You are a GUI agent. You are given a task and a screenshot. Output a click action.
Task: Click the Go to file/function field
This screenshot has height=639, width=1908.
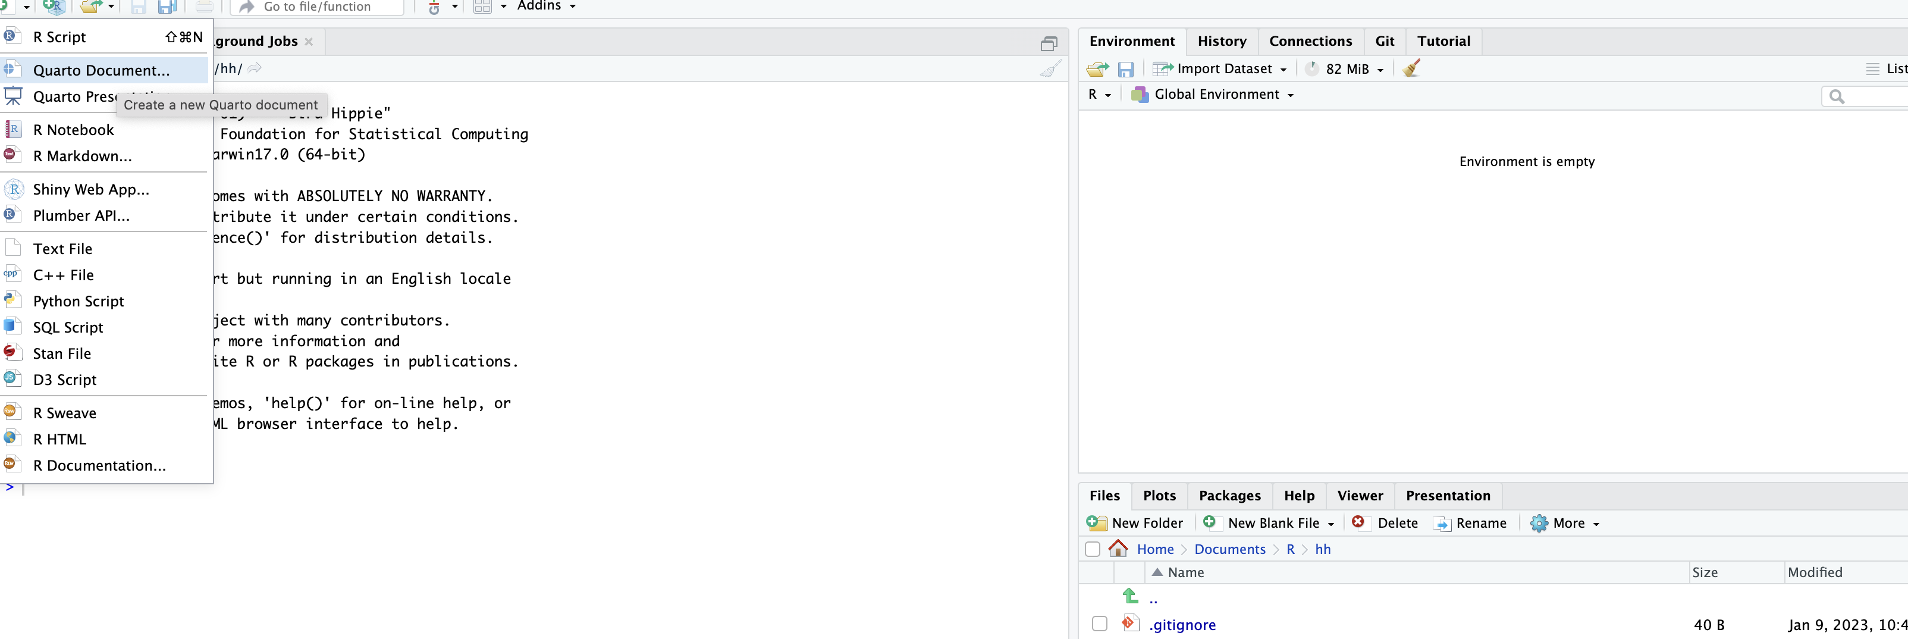point(318,7)
